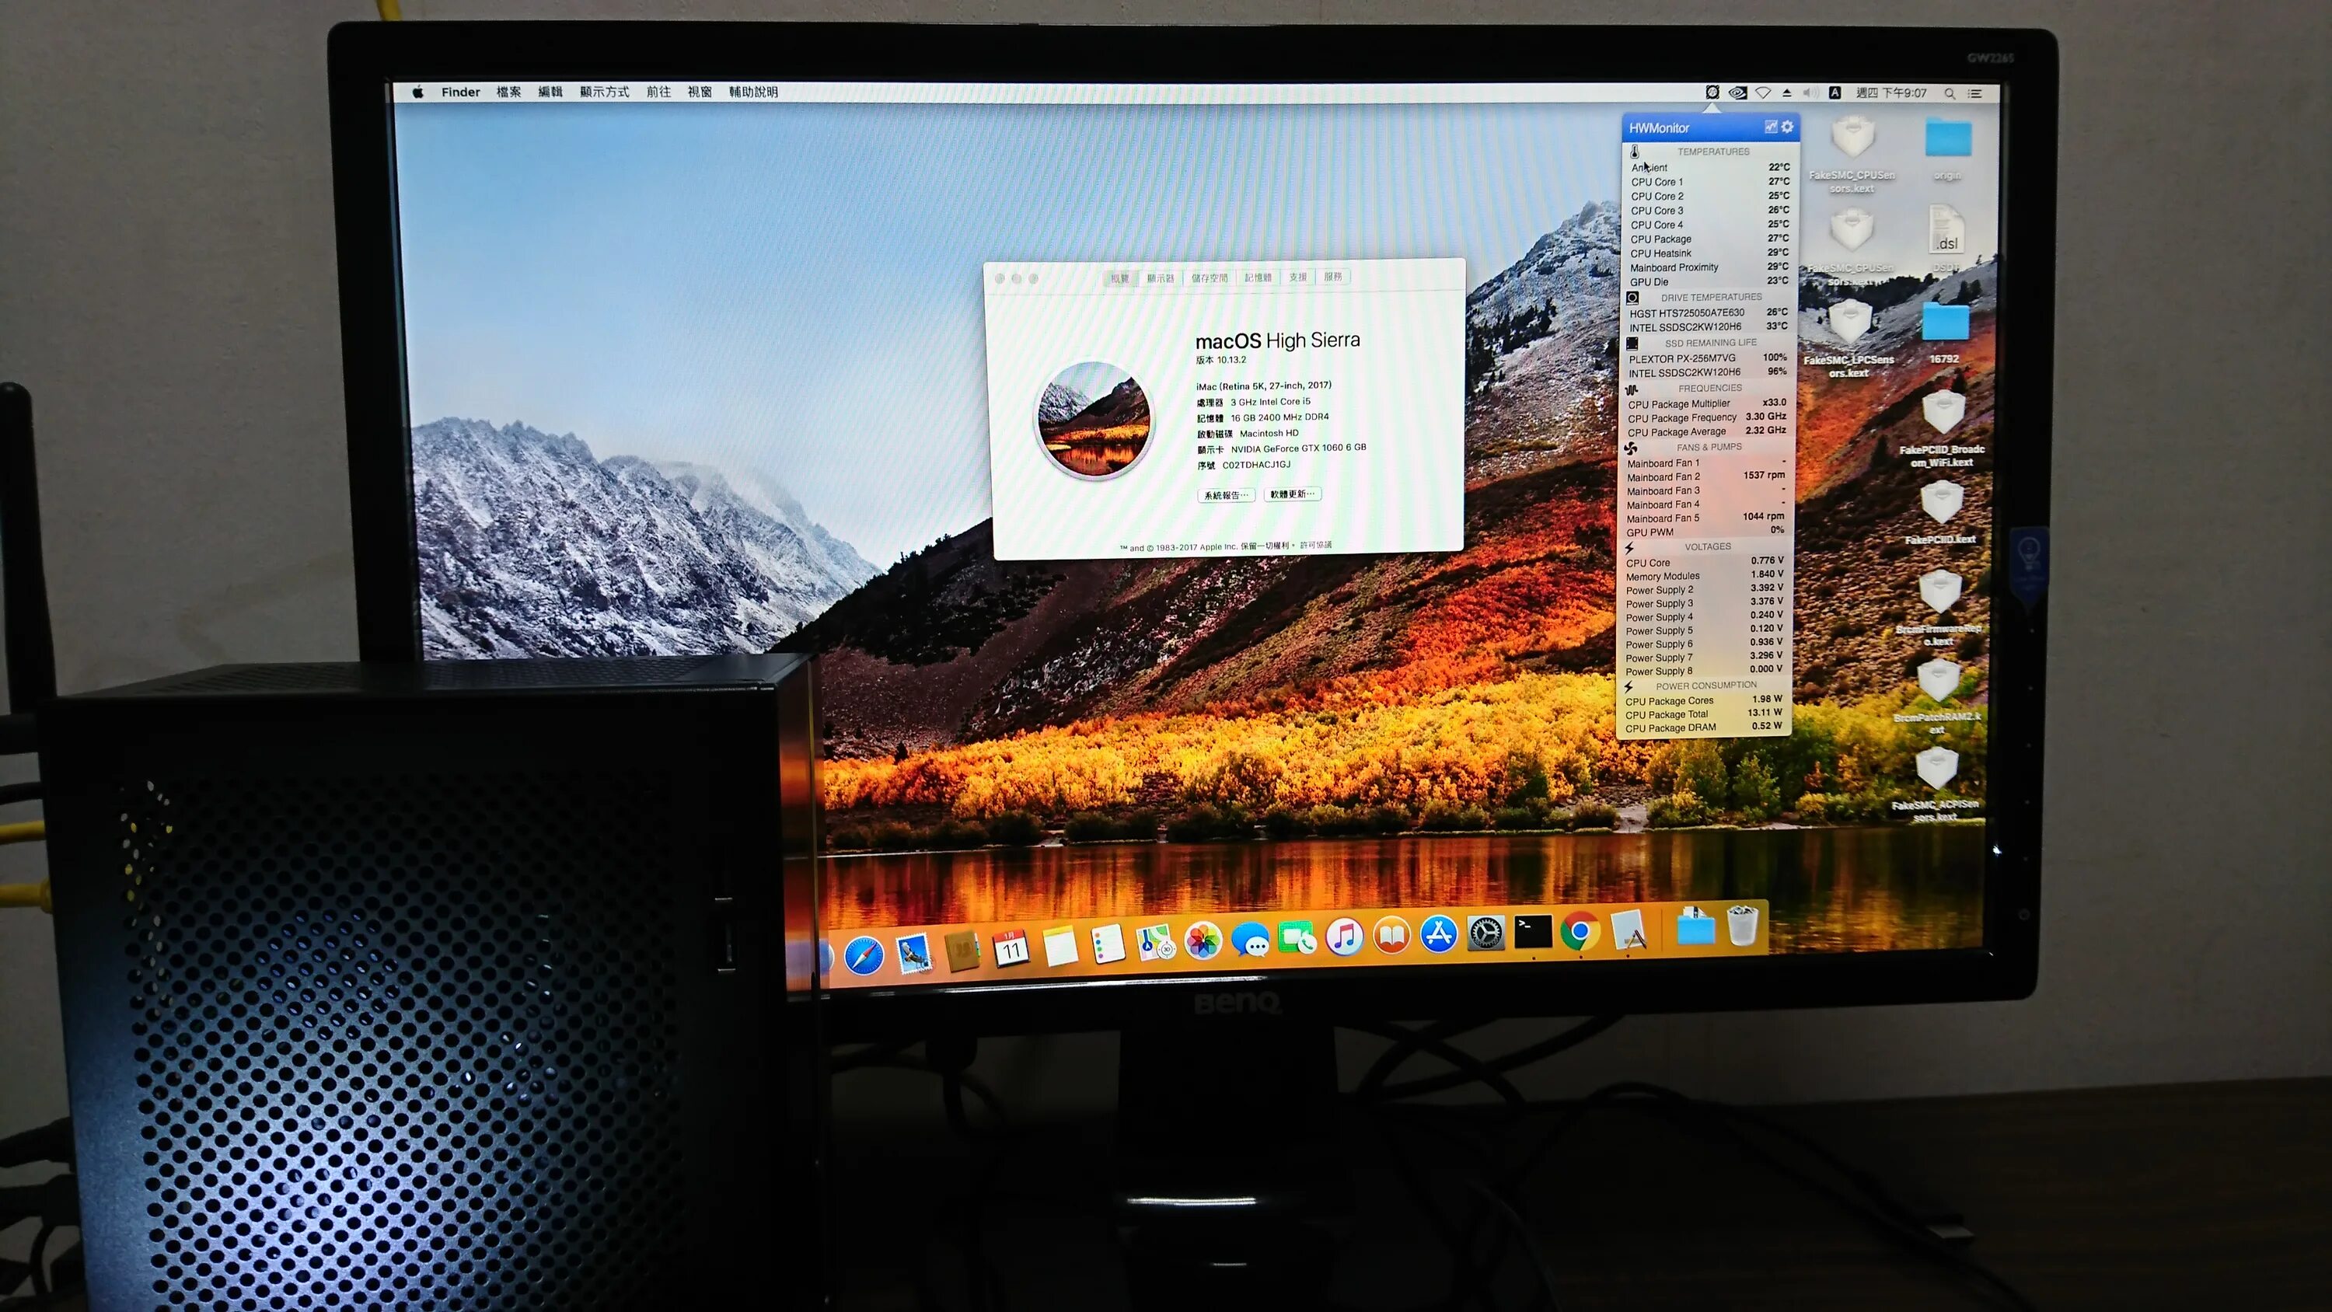Screen dimensions: 2332x1312
Task: Open the 檔案 menu
Action: tap(509, 92)
